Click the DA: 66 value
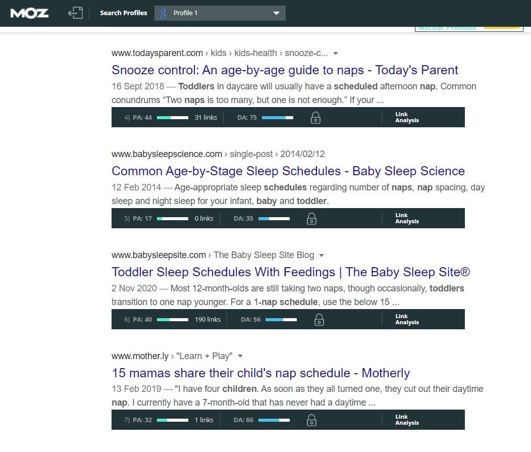 pyautogui.click(x=243, y=420)
